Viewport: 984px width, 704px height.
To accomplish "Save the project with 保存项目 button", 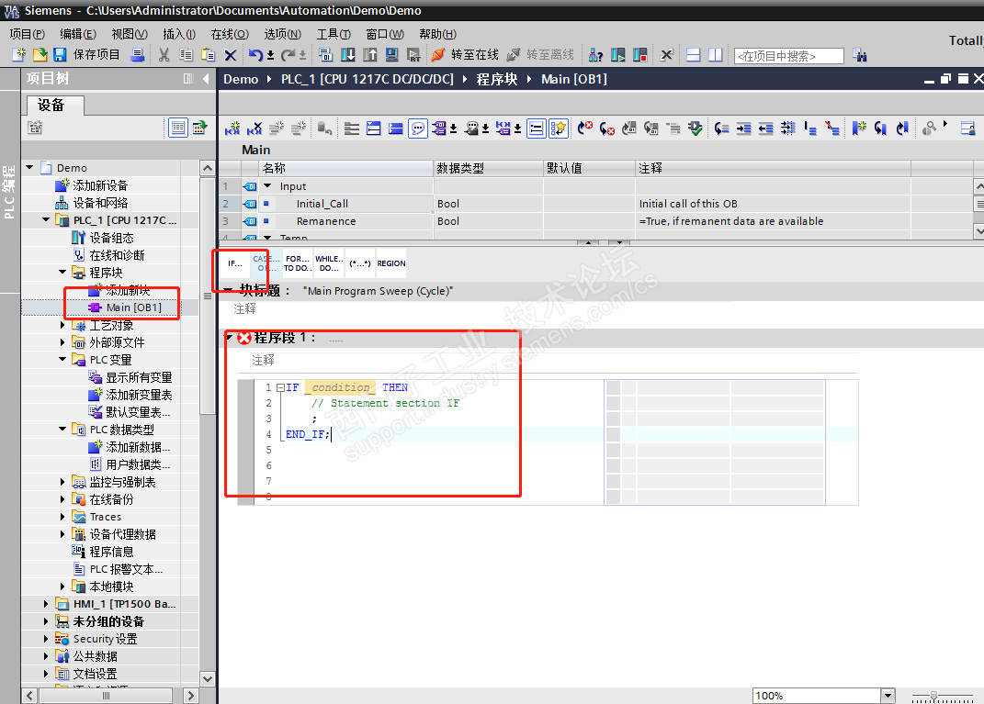I will click(86, 54).
